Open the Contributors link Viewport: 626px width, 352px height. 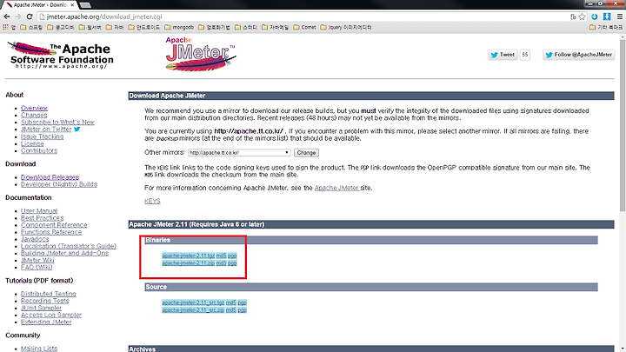pos(39,150)
